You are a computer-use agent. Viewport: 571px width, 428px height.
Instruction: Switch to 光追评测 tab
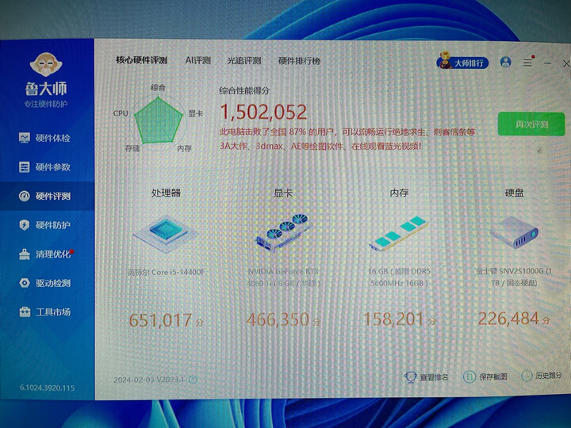point(244,61)
